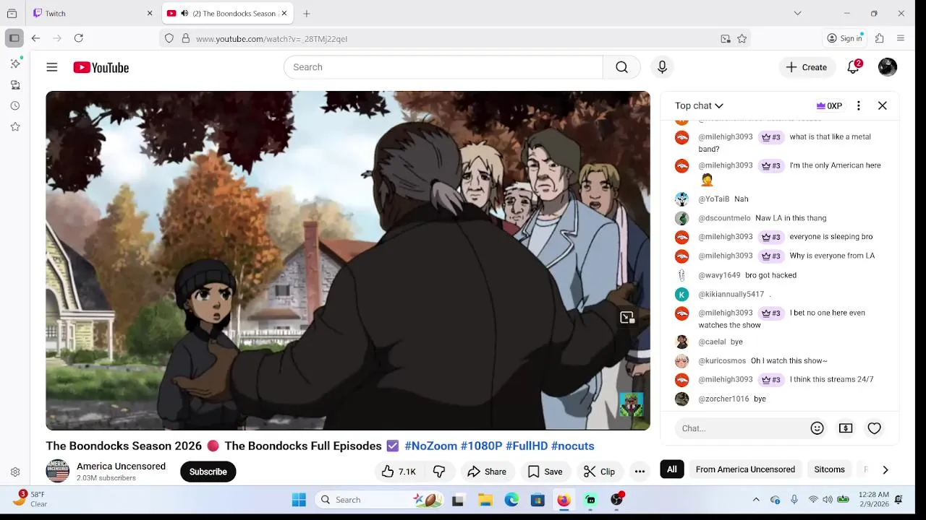Share the video
The height and width of the screenshot is (520, 926).
(487, 472)
